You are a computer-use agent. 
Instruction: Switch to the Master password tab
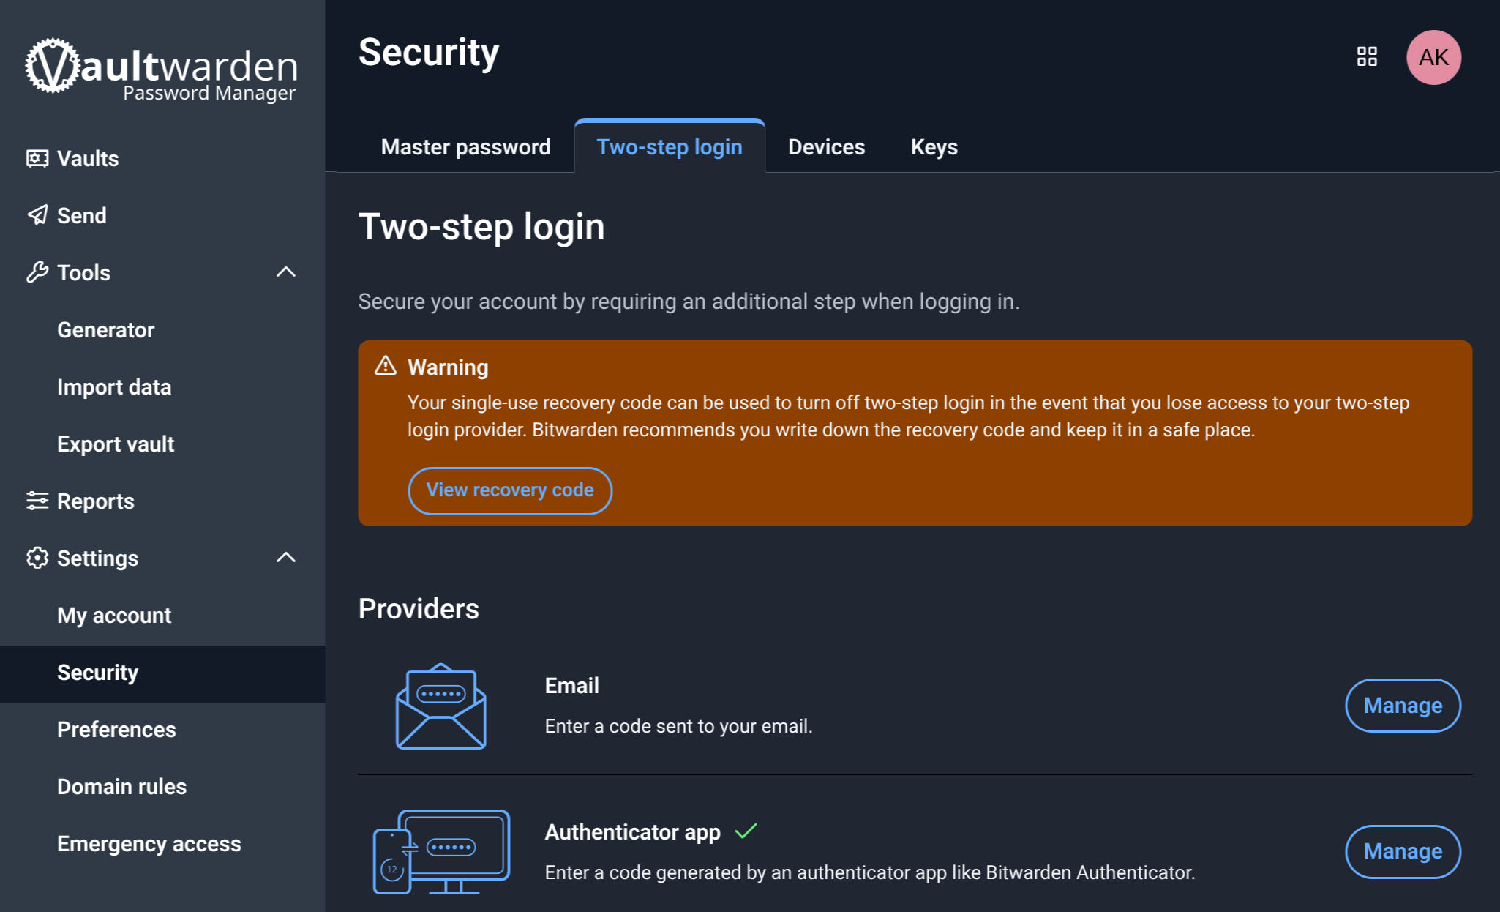tap(465, 147)
